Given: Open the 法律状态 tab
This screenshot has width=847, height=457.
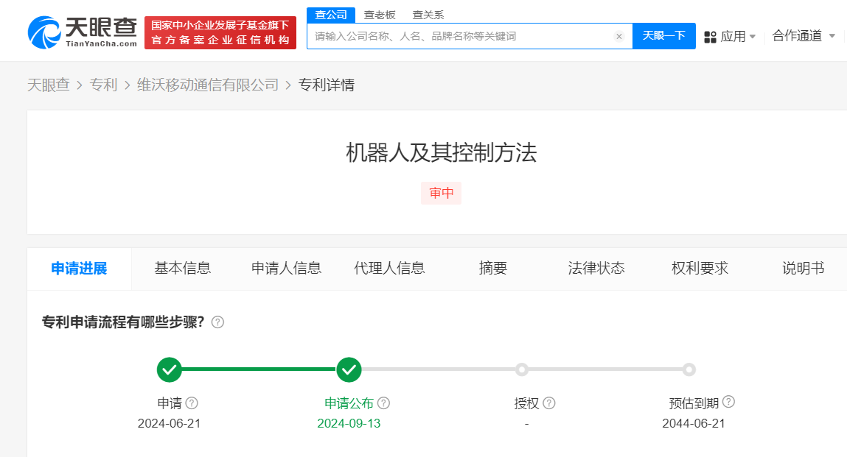Looking at the screenshot, I should point(596,269).
